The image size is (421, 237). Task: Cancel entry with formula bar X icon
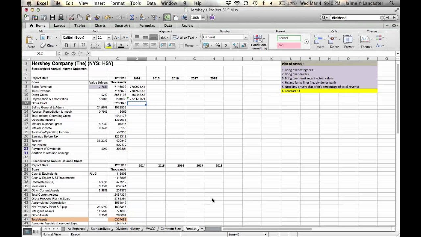[x=66, y=53]
